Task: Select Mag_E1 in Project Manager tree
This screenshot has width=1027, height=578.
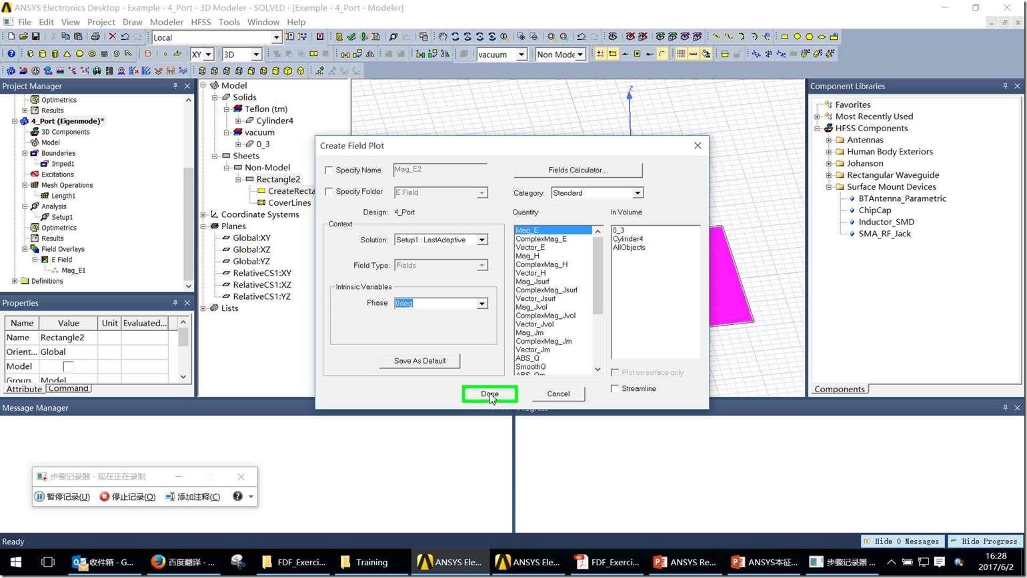Action: pos(73,270)
